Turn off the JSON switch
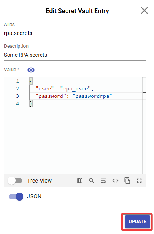This screenshot has width=154, height=234. (16, 197)
